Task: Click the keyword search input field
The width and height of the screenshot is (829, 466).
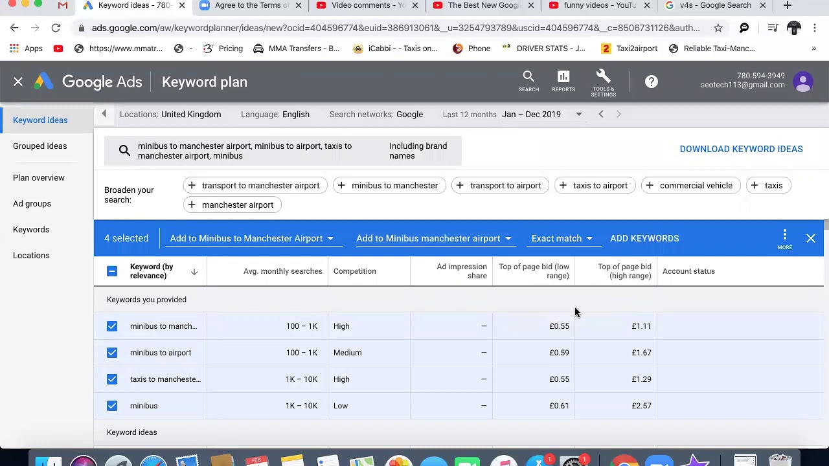Action: click(282, 151)
